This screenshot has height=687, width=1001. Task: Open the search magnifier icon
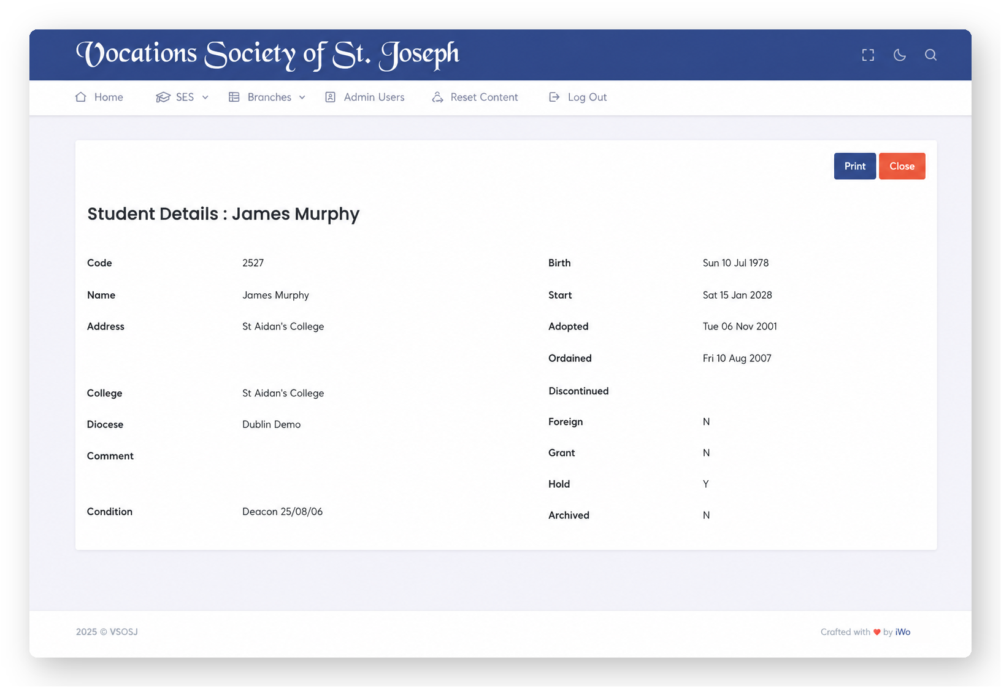930,55
